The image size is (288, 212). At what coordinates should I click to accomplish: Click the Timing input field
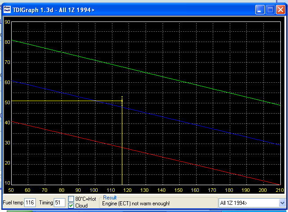click(x=60, y=203)
